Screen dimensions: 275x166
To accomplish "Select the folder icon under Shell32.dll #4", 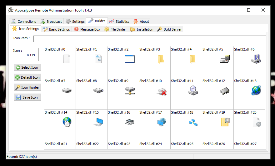I will tap(192, 59).
